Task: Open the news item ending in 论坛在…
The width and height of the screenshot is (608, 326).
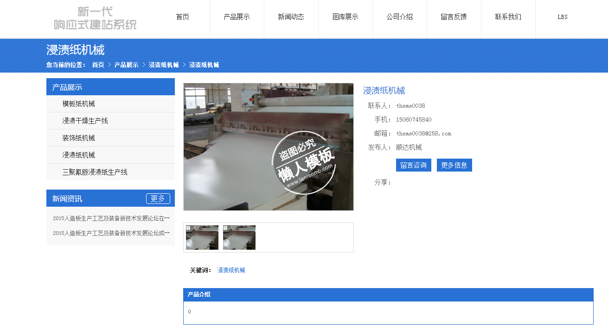Action: [111, 218]
